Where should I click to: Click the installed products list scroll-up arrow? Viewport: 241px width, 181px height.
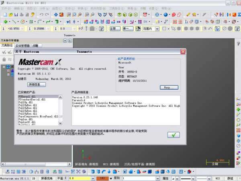(x=60, y=97)
